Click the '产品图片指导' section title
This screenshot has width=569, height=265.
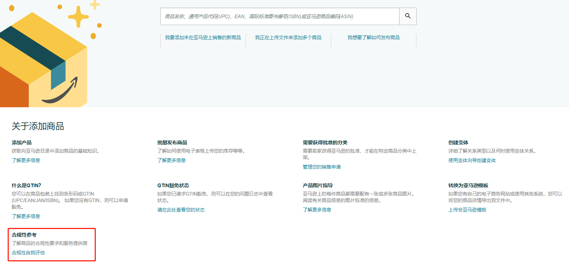pos(318,185)
